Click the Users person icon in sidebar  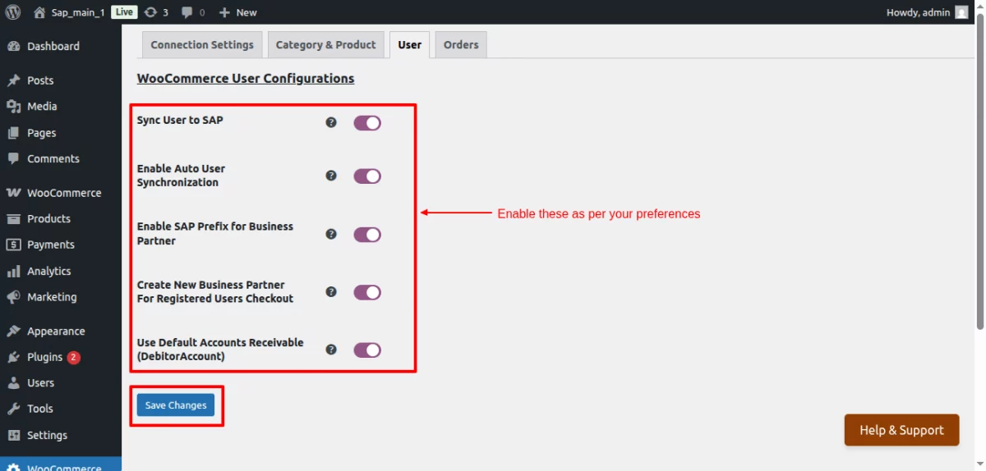pyautogui.click(x=13, y=383)
